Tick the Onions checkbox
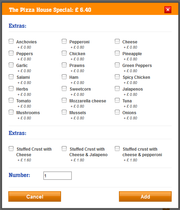This screenshot has height=210, width=180. pos(117,112)
